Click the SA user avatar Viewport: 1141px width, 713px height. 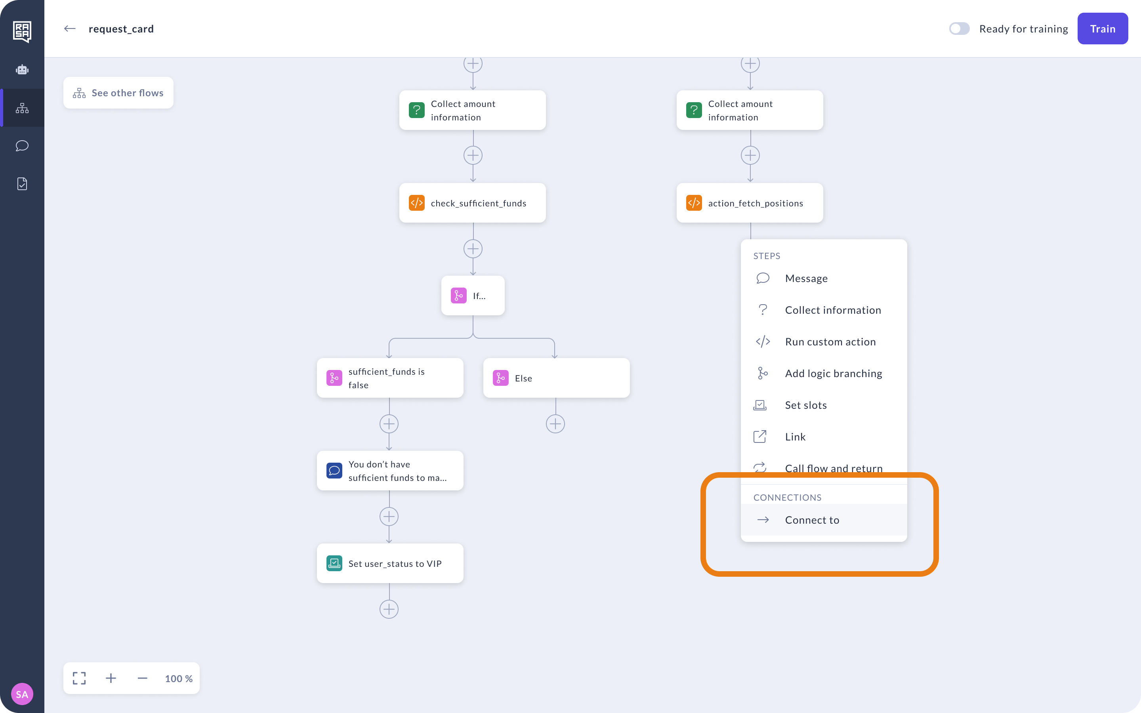point(22,694)
